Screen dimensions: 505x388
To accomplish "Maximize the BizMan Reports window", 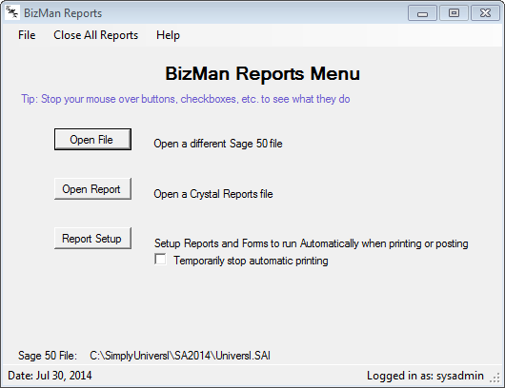I will pos(454,13).
